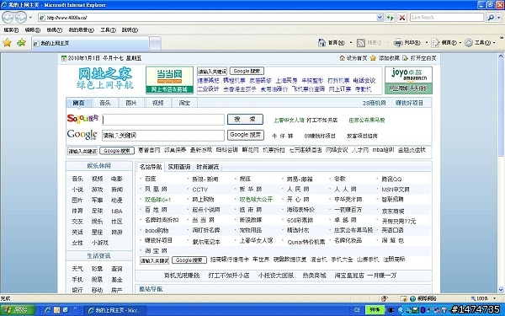505x316 pixels.
Task: Switch to the 实用查询 tab
Action: click(179, 167)
